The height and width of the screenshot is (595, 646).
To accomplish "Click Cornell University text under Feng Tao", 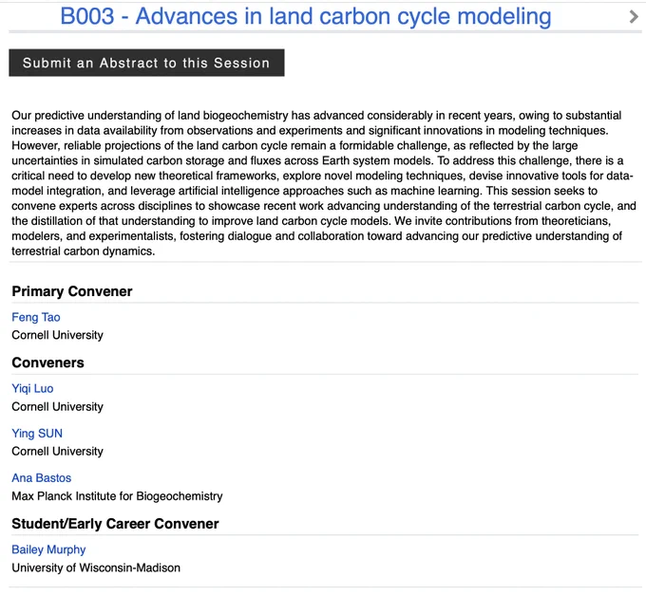I will (x=57, y=335).
